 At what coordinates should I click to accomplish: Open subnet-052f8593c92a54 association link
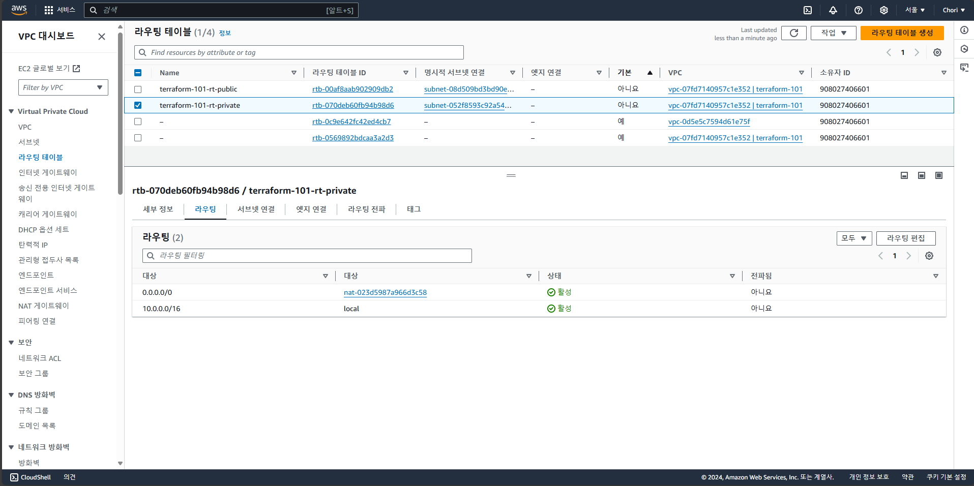(467, 105)
